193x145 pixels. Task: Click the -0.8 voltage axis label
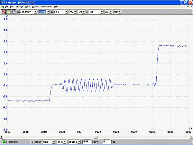point(5,96)
